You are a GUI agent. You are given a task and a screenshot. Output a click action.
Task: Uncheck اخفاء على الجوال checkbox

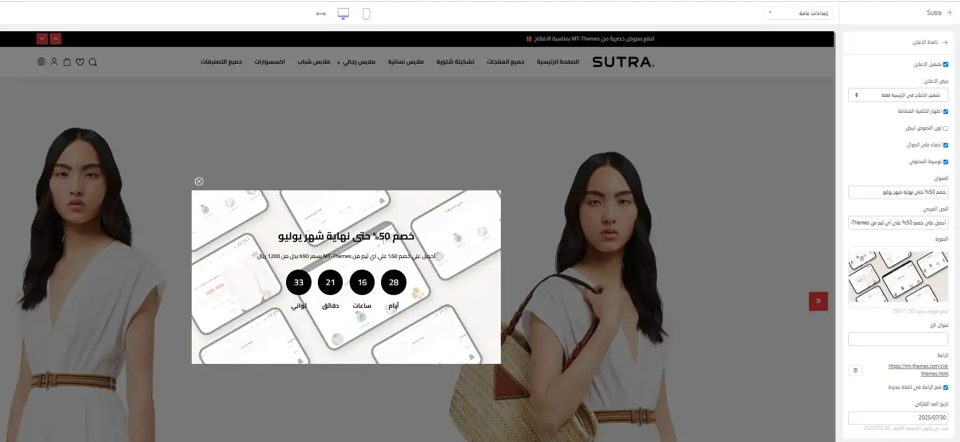pyautogui.click(x=946, y=145)
